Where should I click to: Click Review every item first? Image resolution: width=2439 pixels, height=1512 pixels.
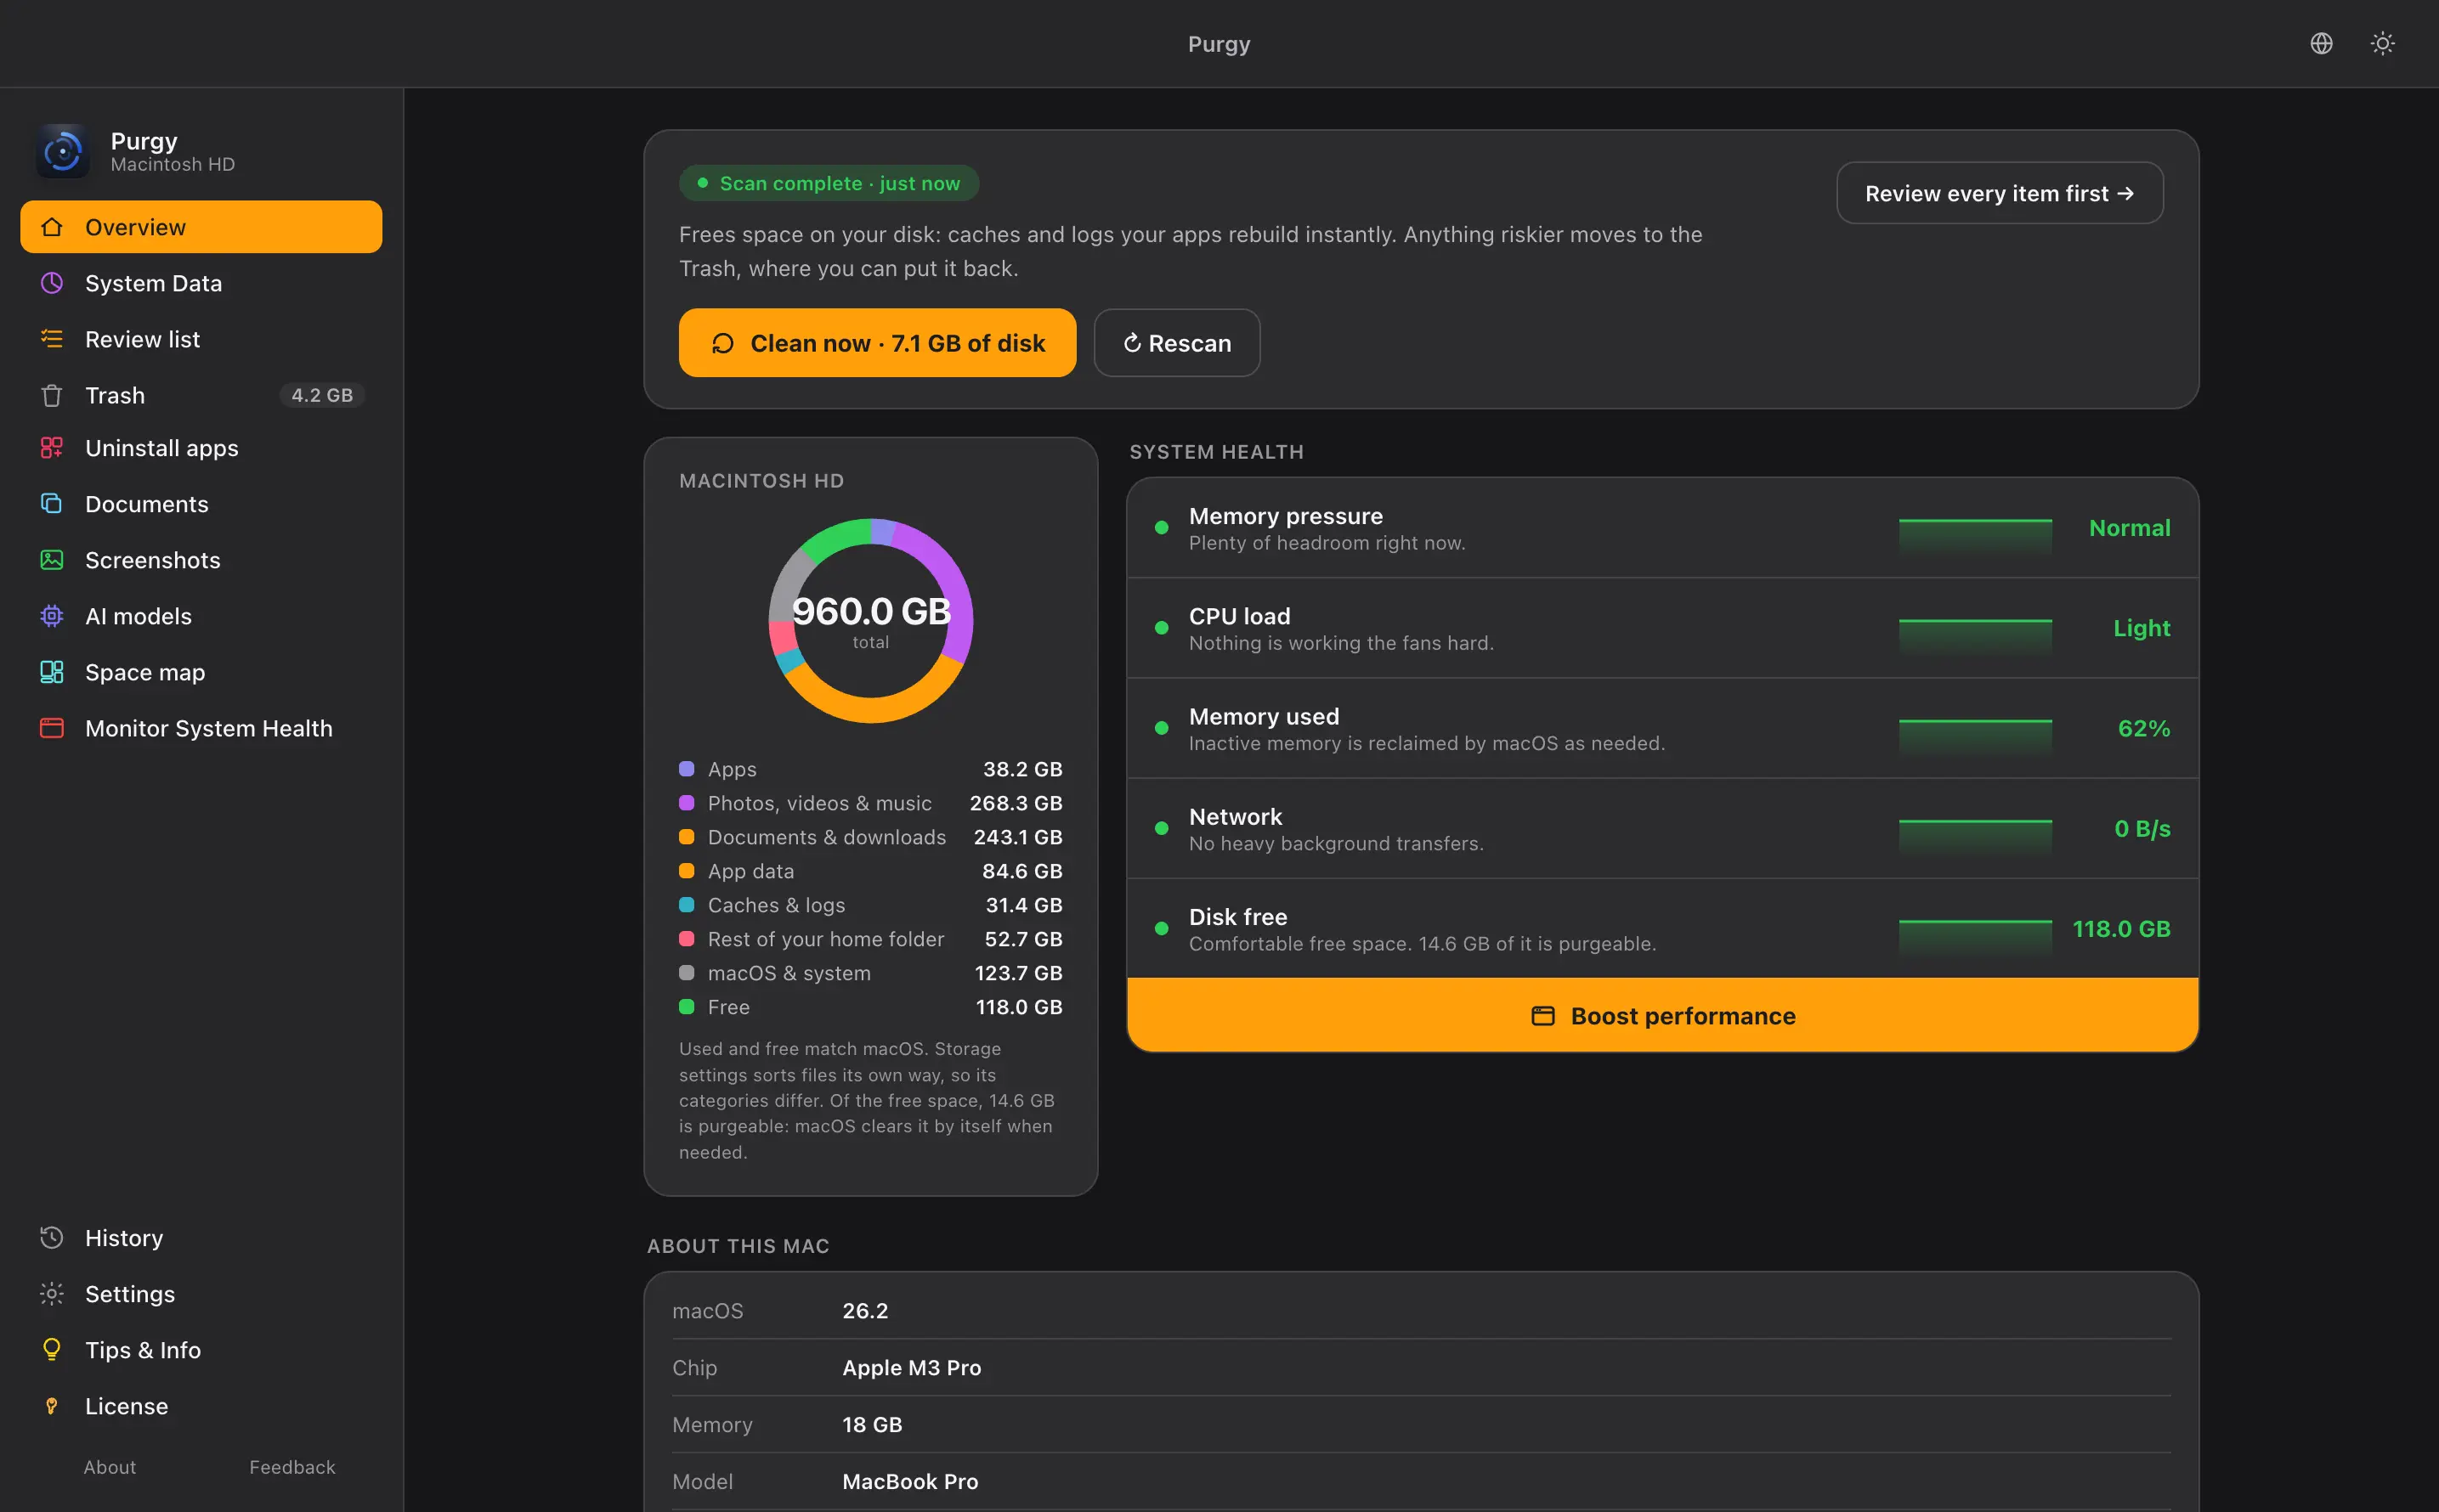point(1999,193)
